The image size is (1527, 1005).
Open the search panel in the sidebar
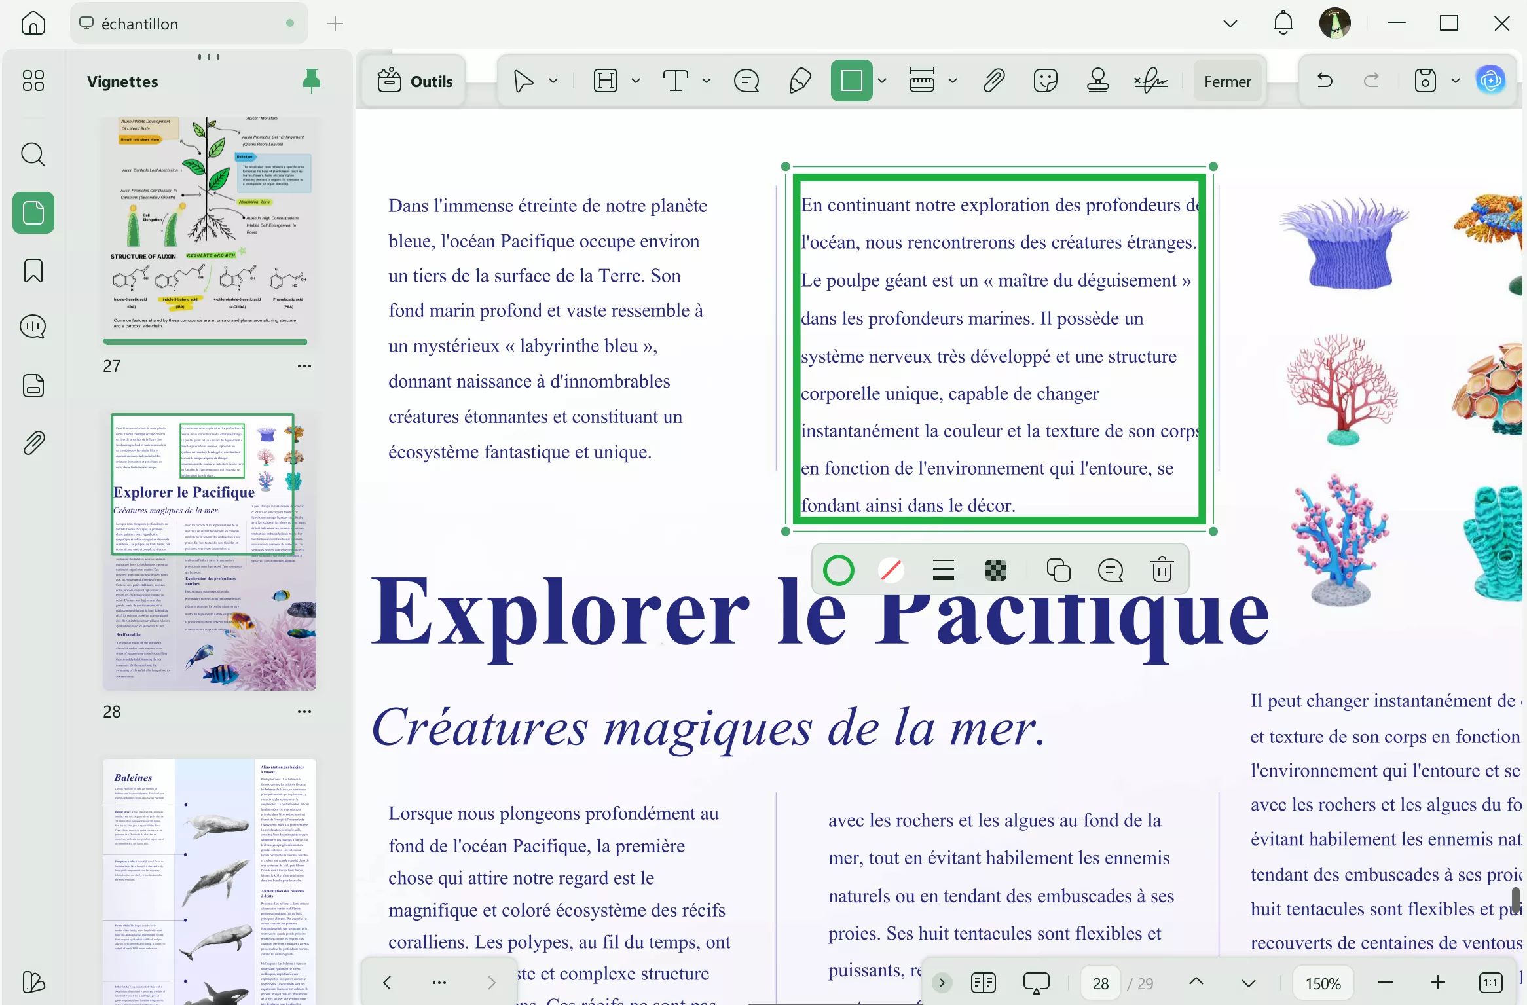click(x=33, y=155)
